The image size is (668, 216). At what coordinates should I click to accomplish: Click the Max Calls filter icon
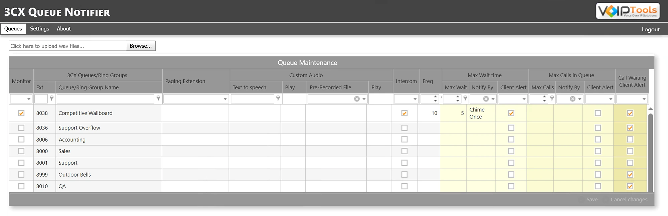pos(552,98)
